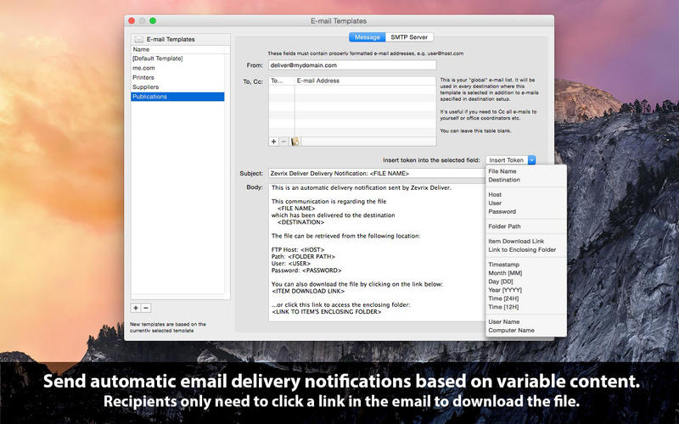
Task: Insert the File Name token
Action: pos(502,171)
